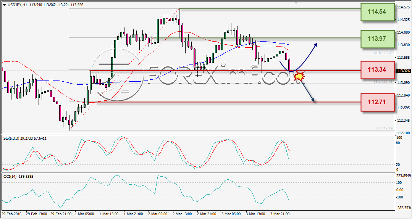Select the red 112.71 support label box

[x=378, y=102]
